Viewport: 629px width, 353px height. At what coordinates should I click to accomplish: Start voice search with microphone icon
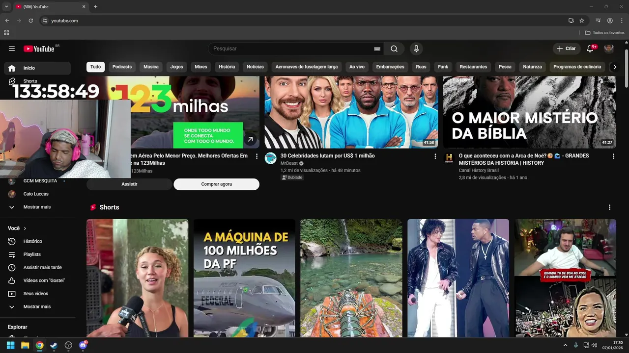coord(416,49)
